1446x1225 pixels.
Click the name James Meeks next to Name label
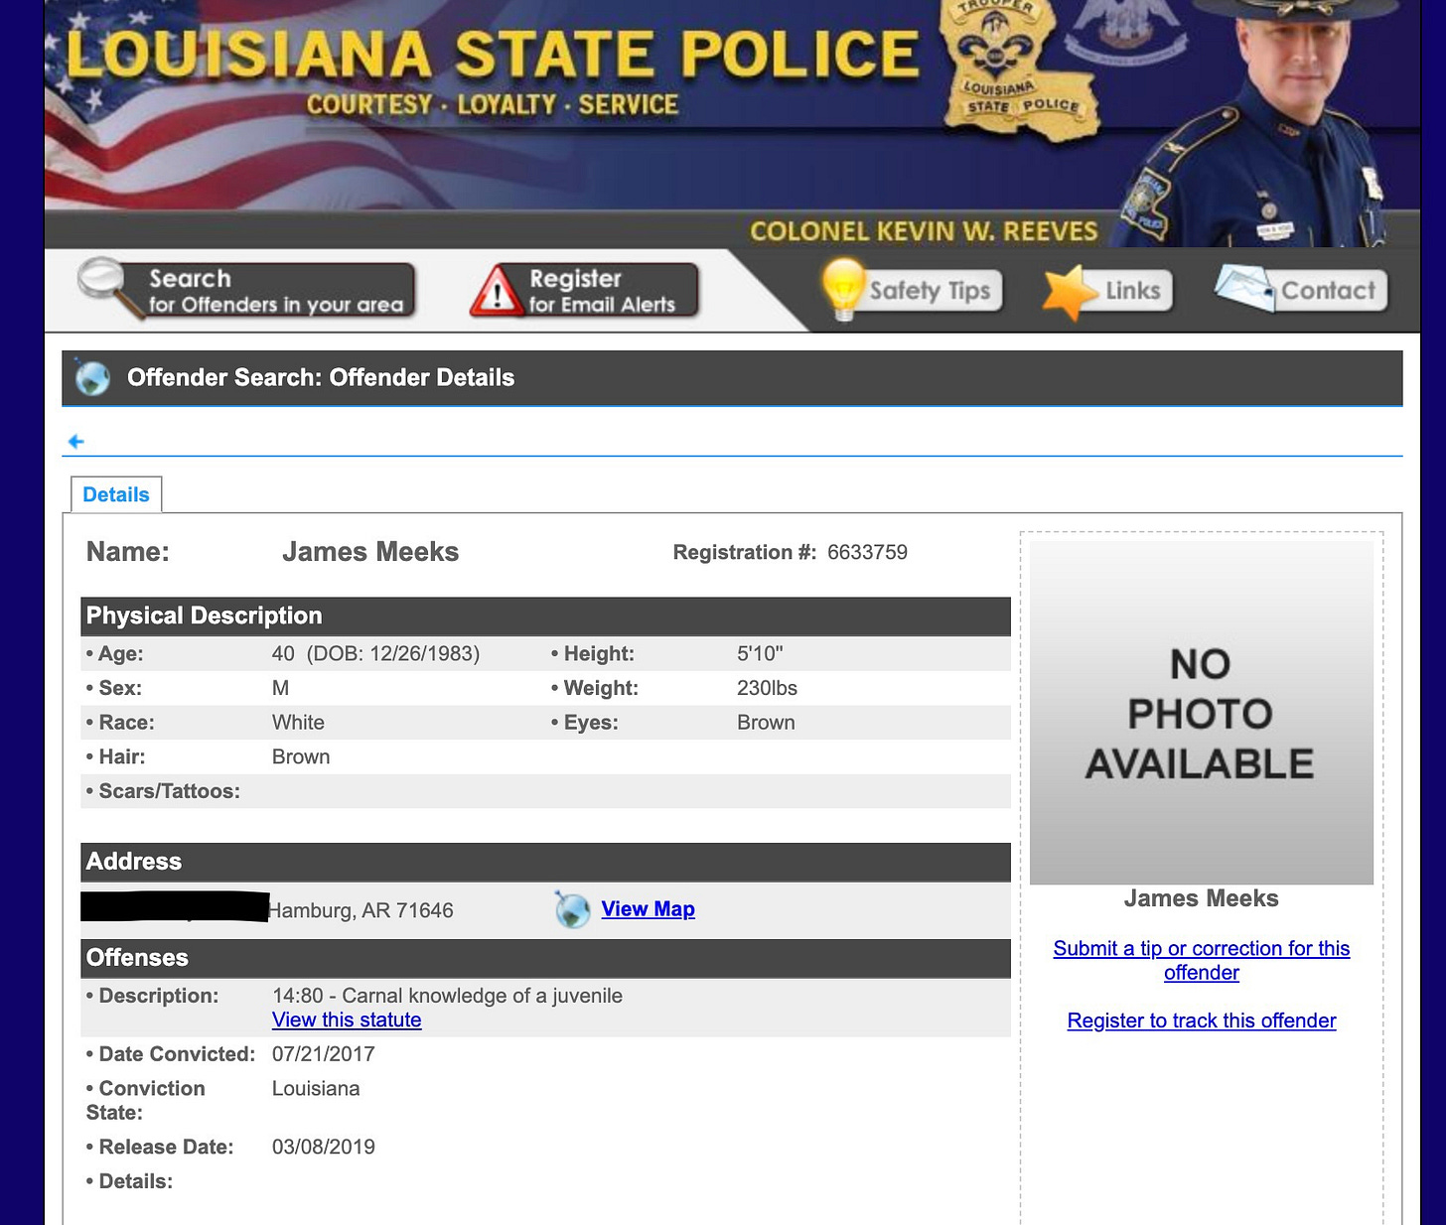370,552
